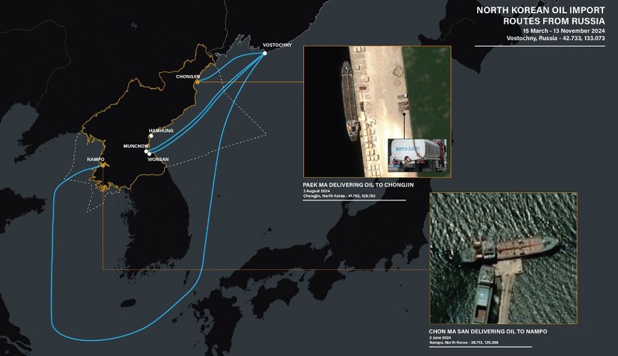Select the HAMHUNG map label

coord(161,130)
